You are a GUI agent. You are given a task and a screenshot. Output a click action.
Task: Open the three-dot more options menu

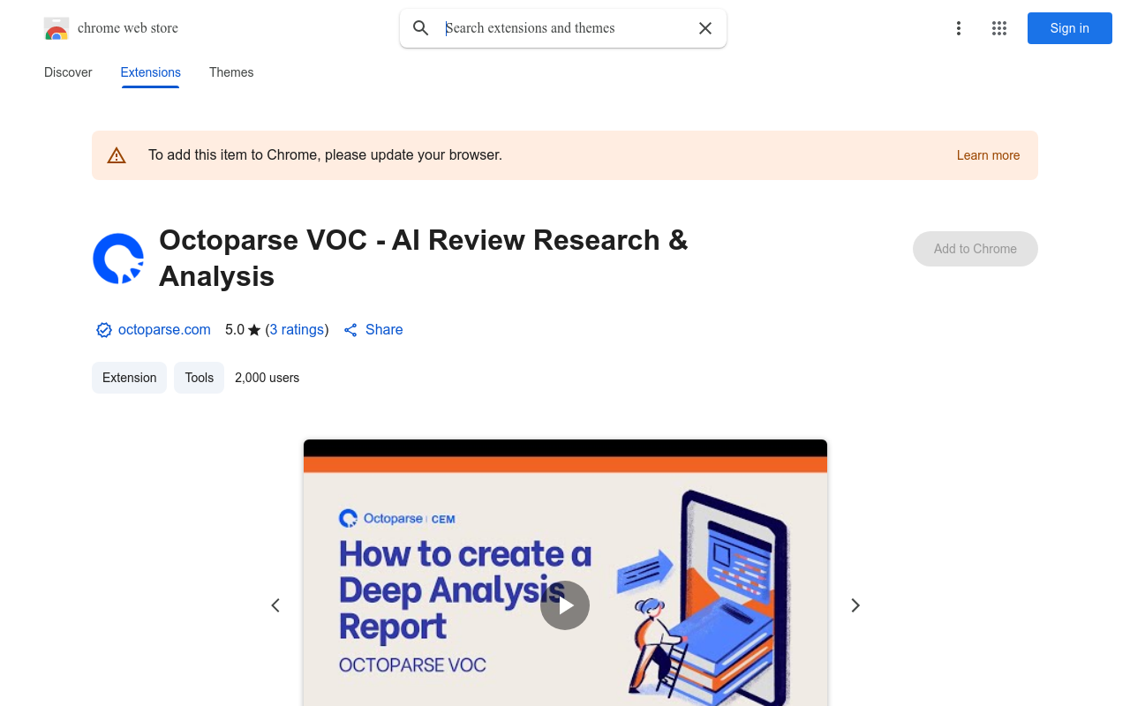(958, 28)
